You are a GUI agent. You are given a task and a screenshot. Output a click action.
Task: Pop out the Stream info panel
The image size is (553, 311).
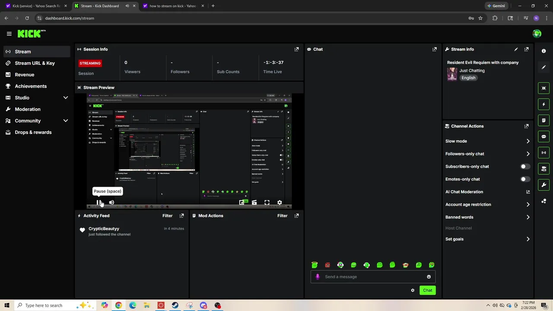(x=526, y=49)
